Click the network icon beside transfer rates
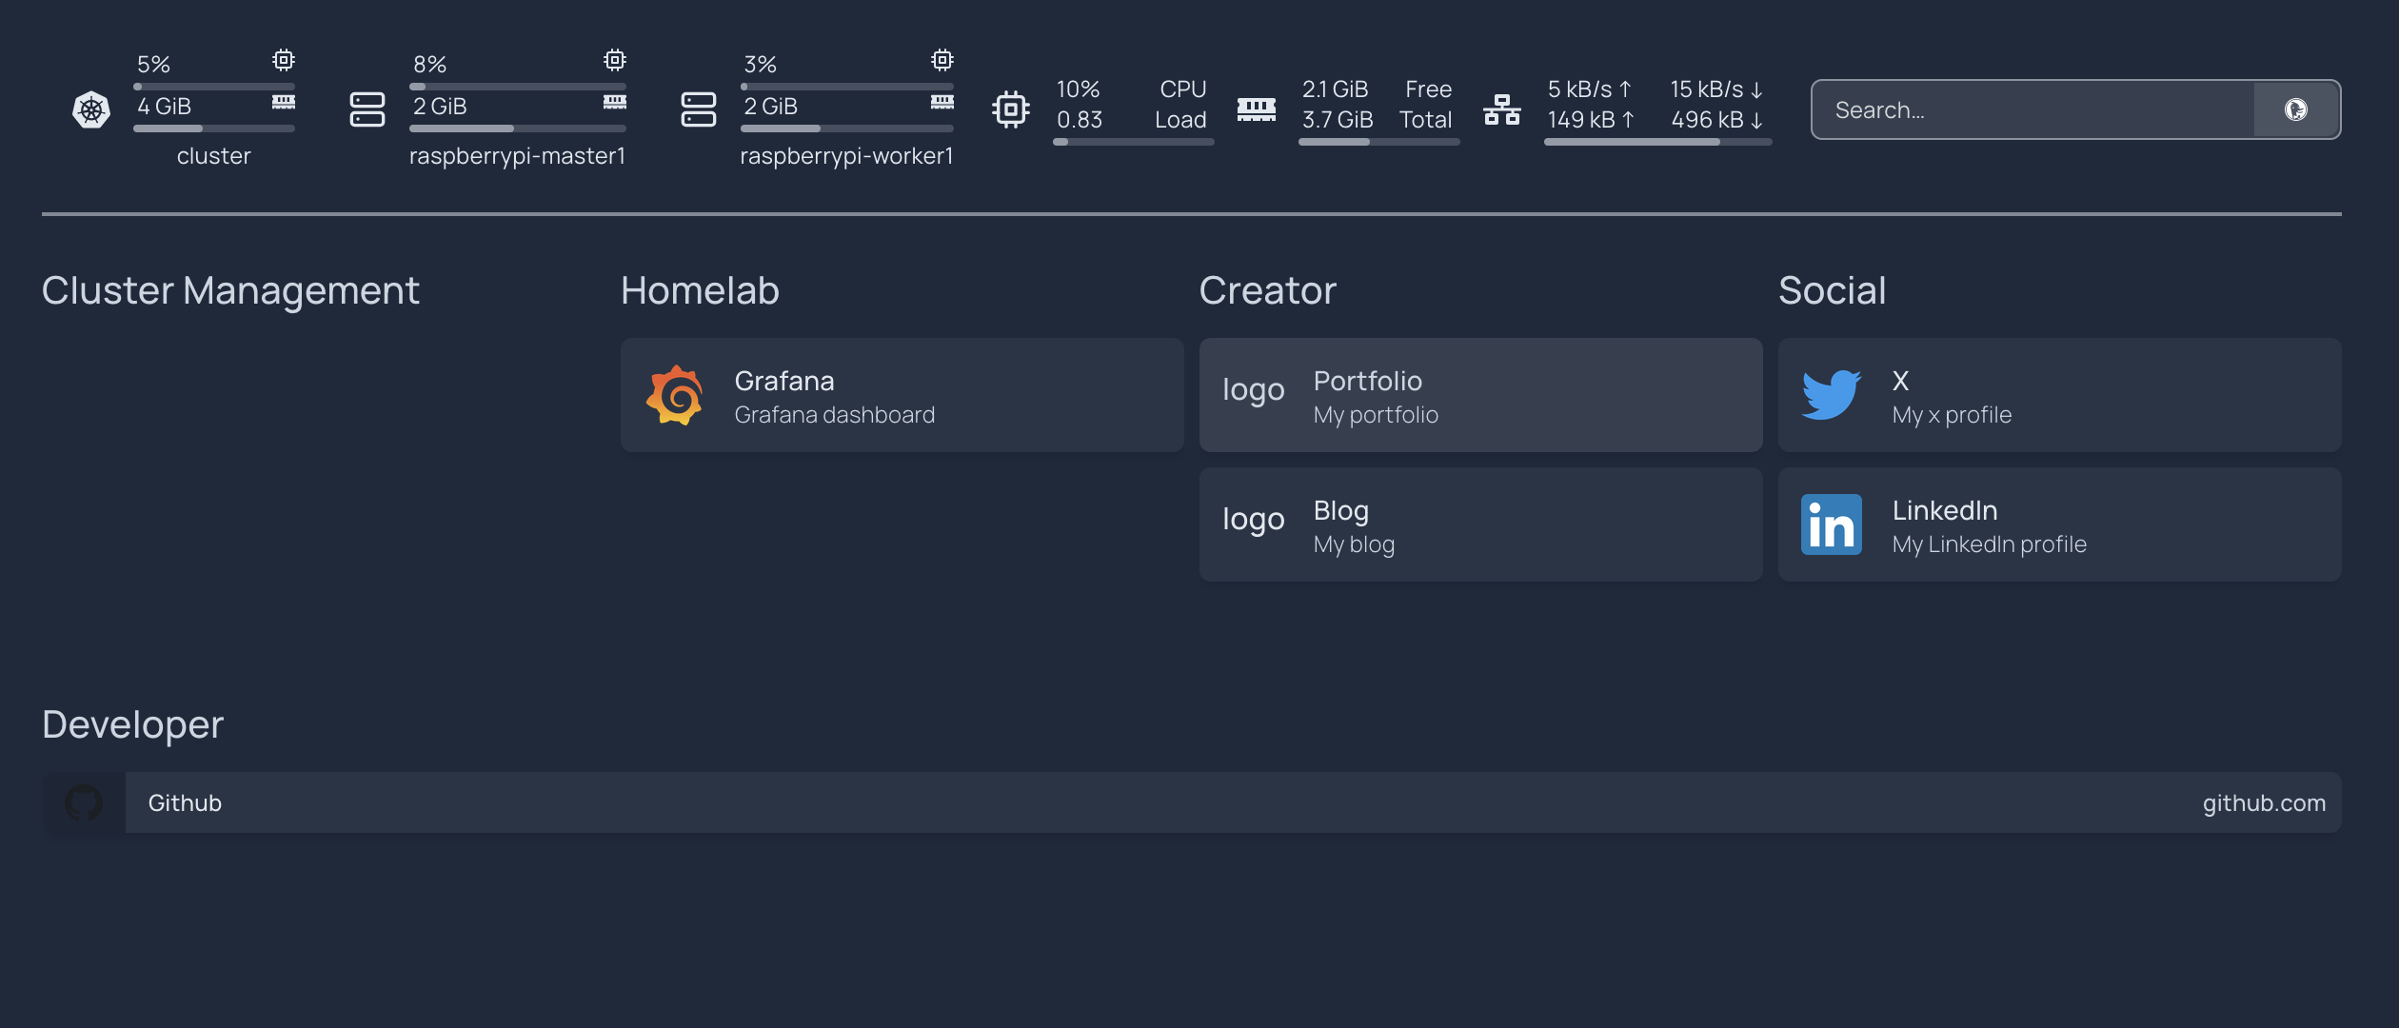This screenshot has height=1028, width=2399. click(1501, 109)
